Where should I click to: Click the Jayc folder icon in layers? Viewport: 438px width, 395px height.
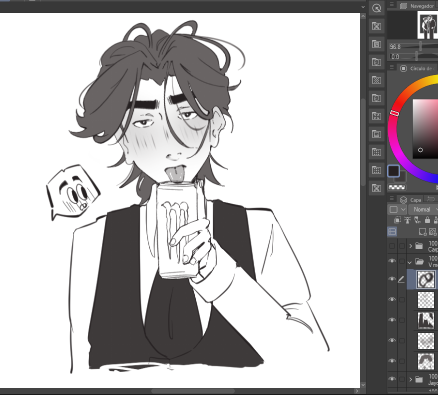click(419, 379)
